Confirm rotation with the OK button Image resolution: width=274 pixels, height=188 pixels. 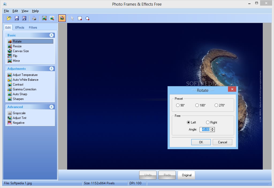[x=201, y=142]
